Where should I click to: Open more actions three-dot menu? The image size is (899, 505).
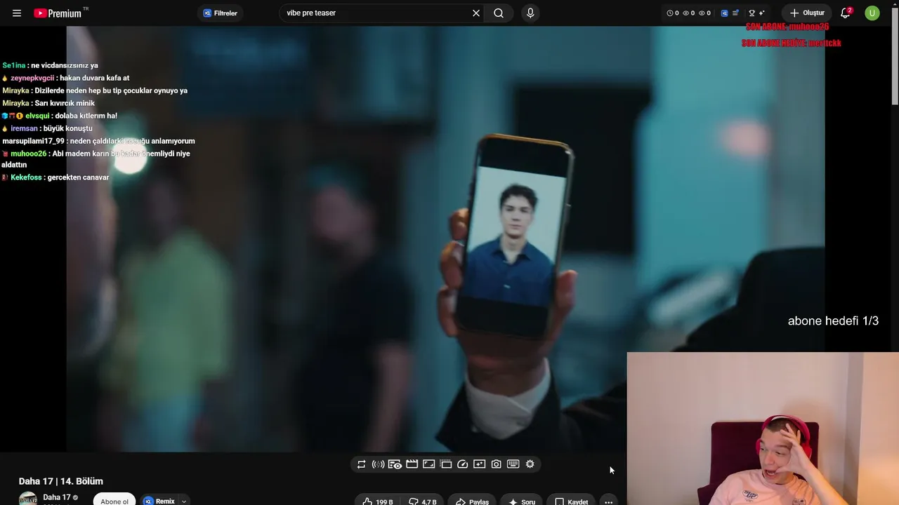pos(609,501)
